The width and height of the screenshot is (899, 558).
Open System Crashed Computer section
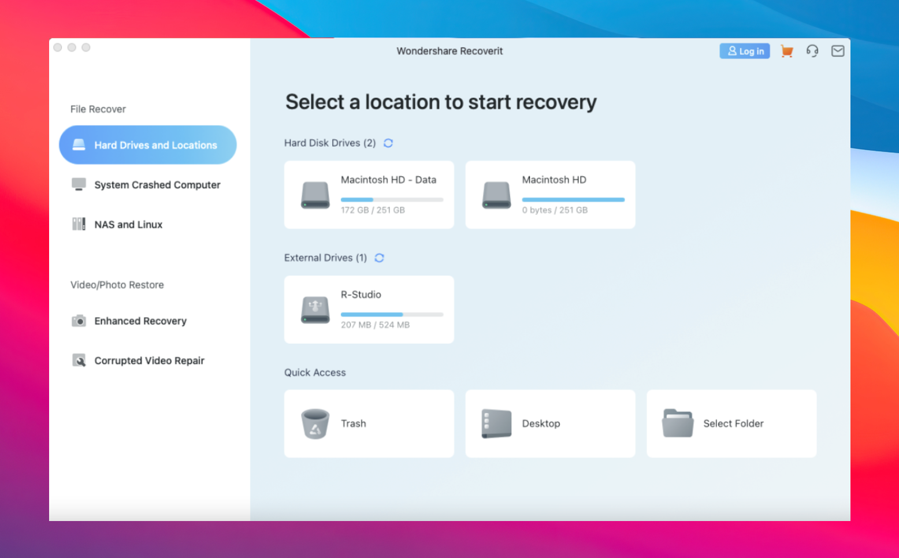[157, 185]
